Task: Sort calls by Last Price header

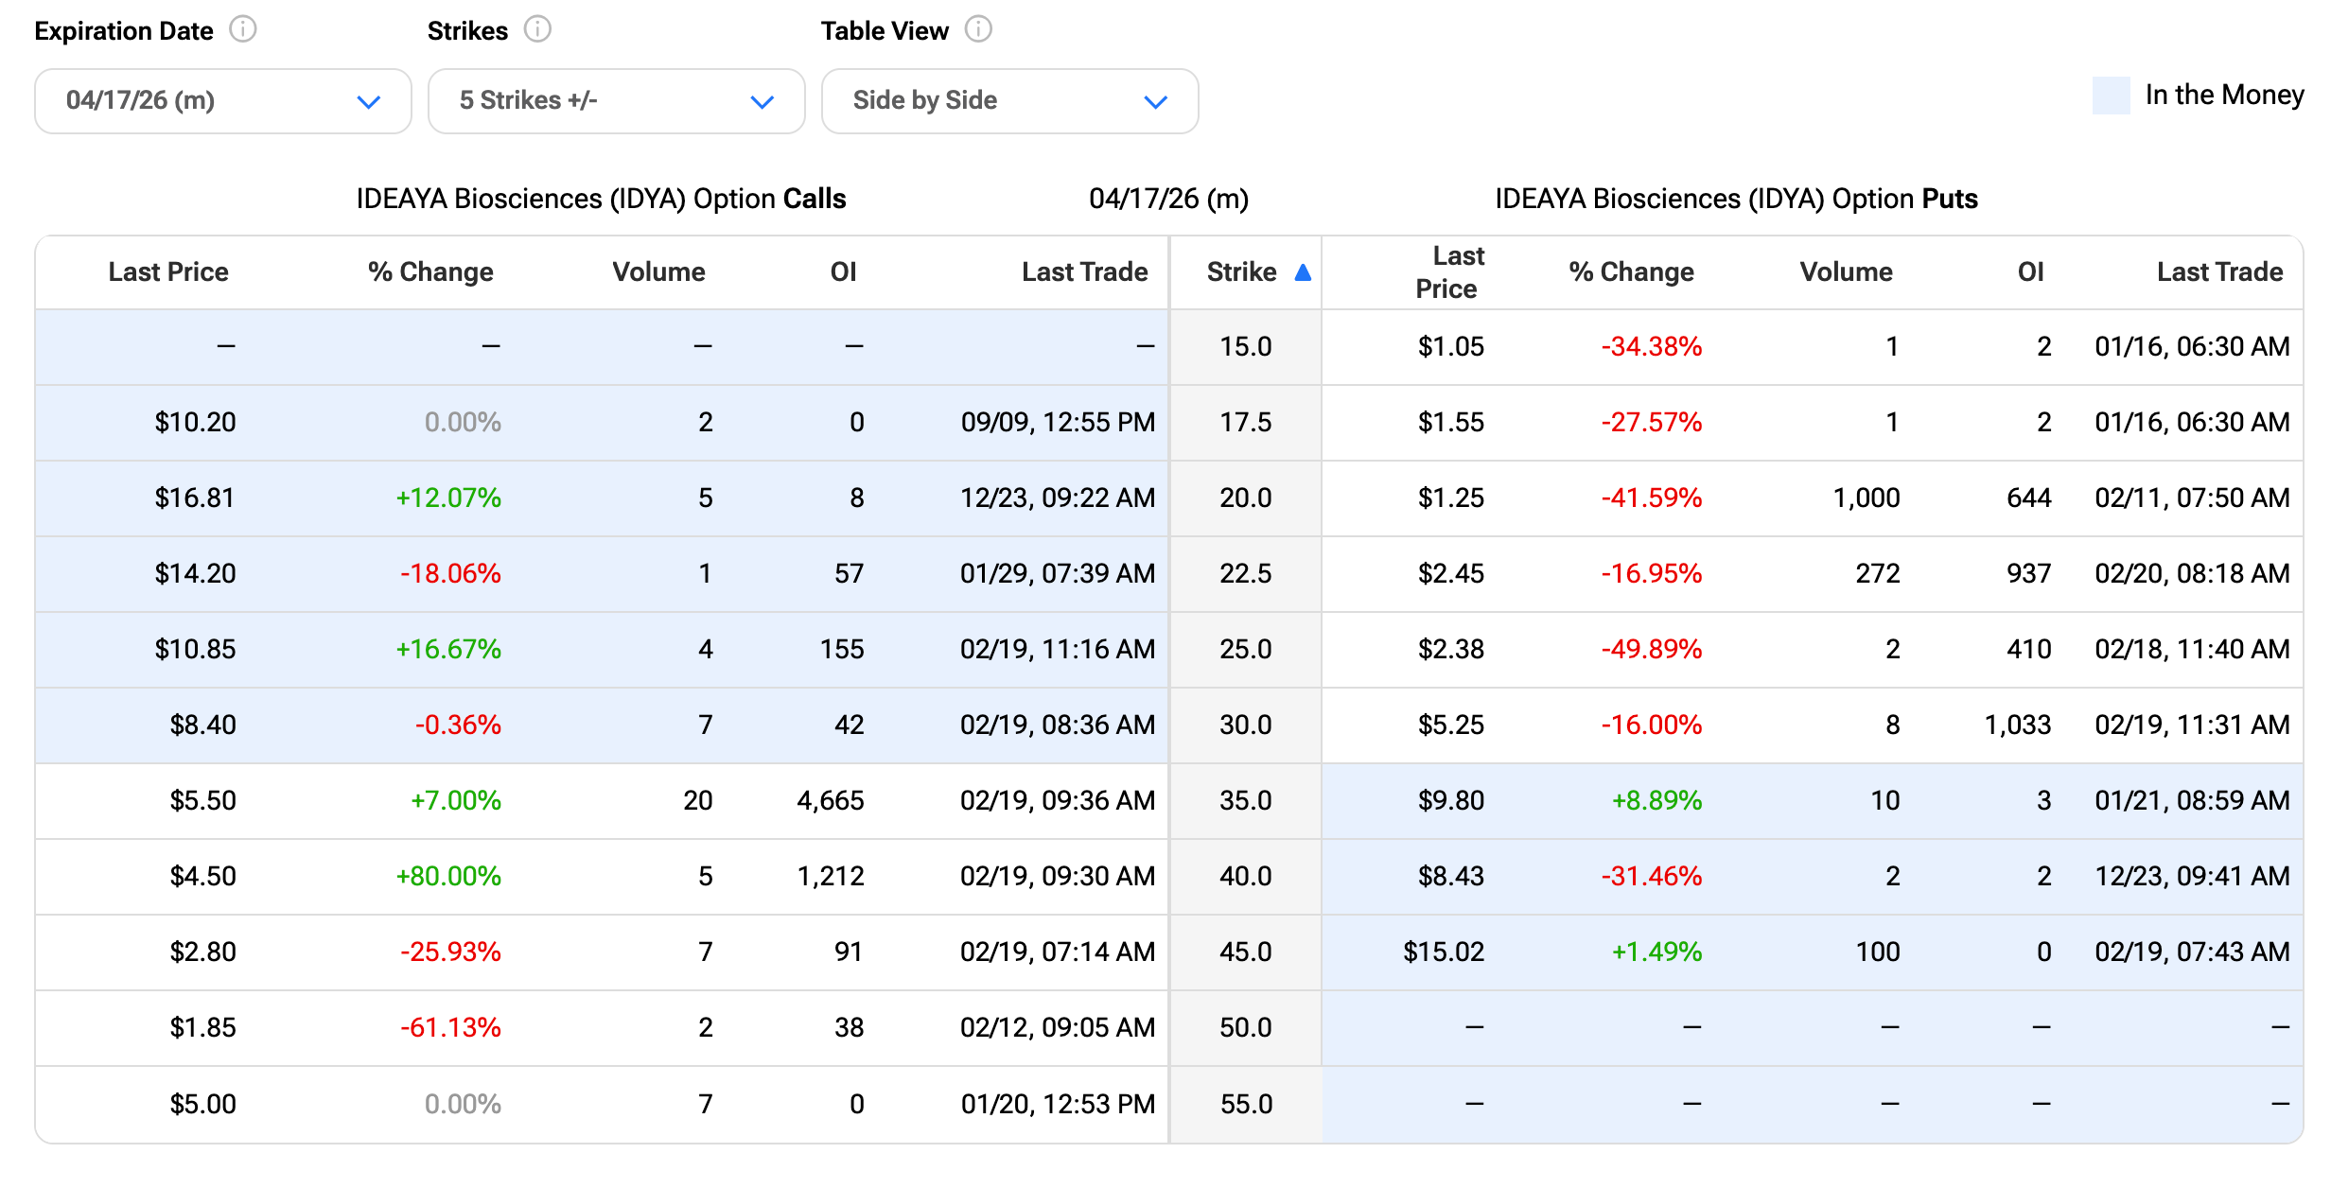Action: [x=168, y=272]
